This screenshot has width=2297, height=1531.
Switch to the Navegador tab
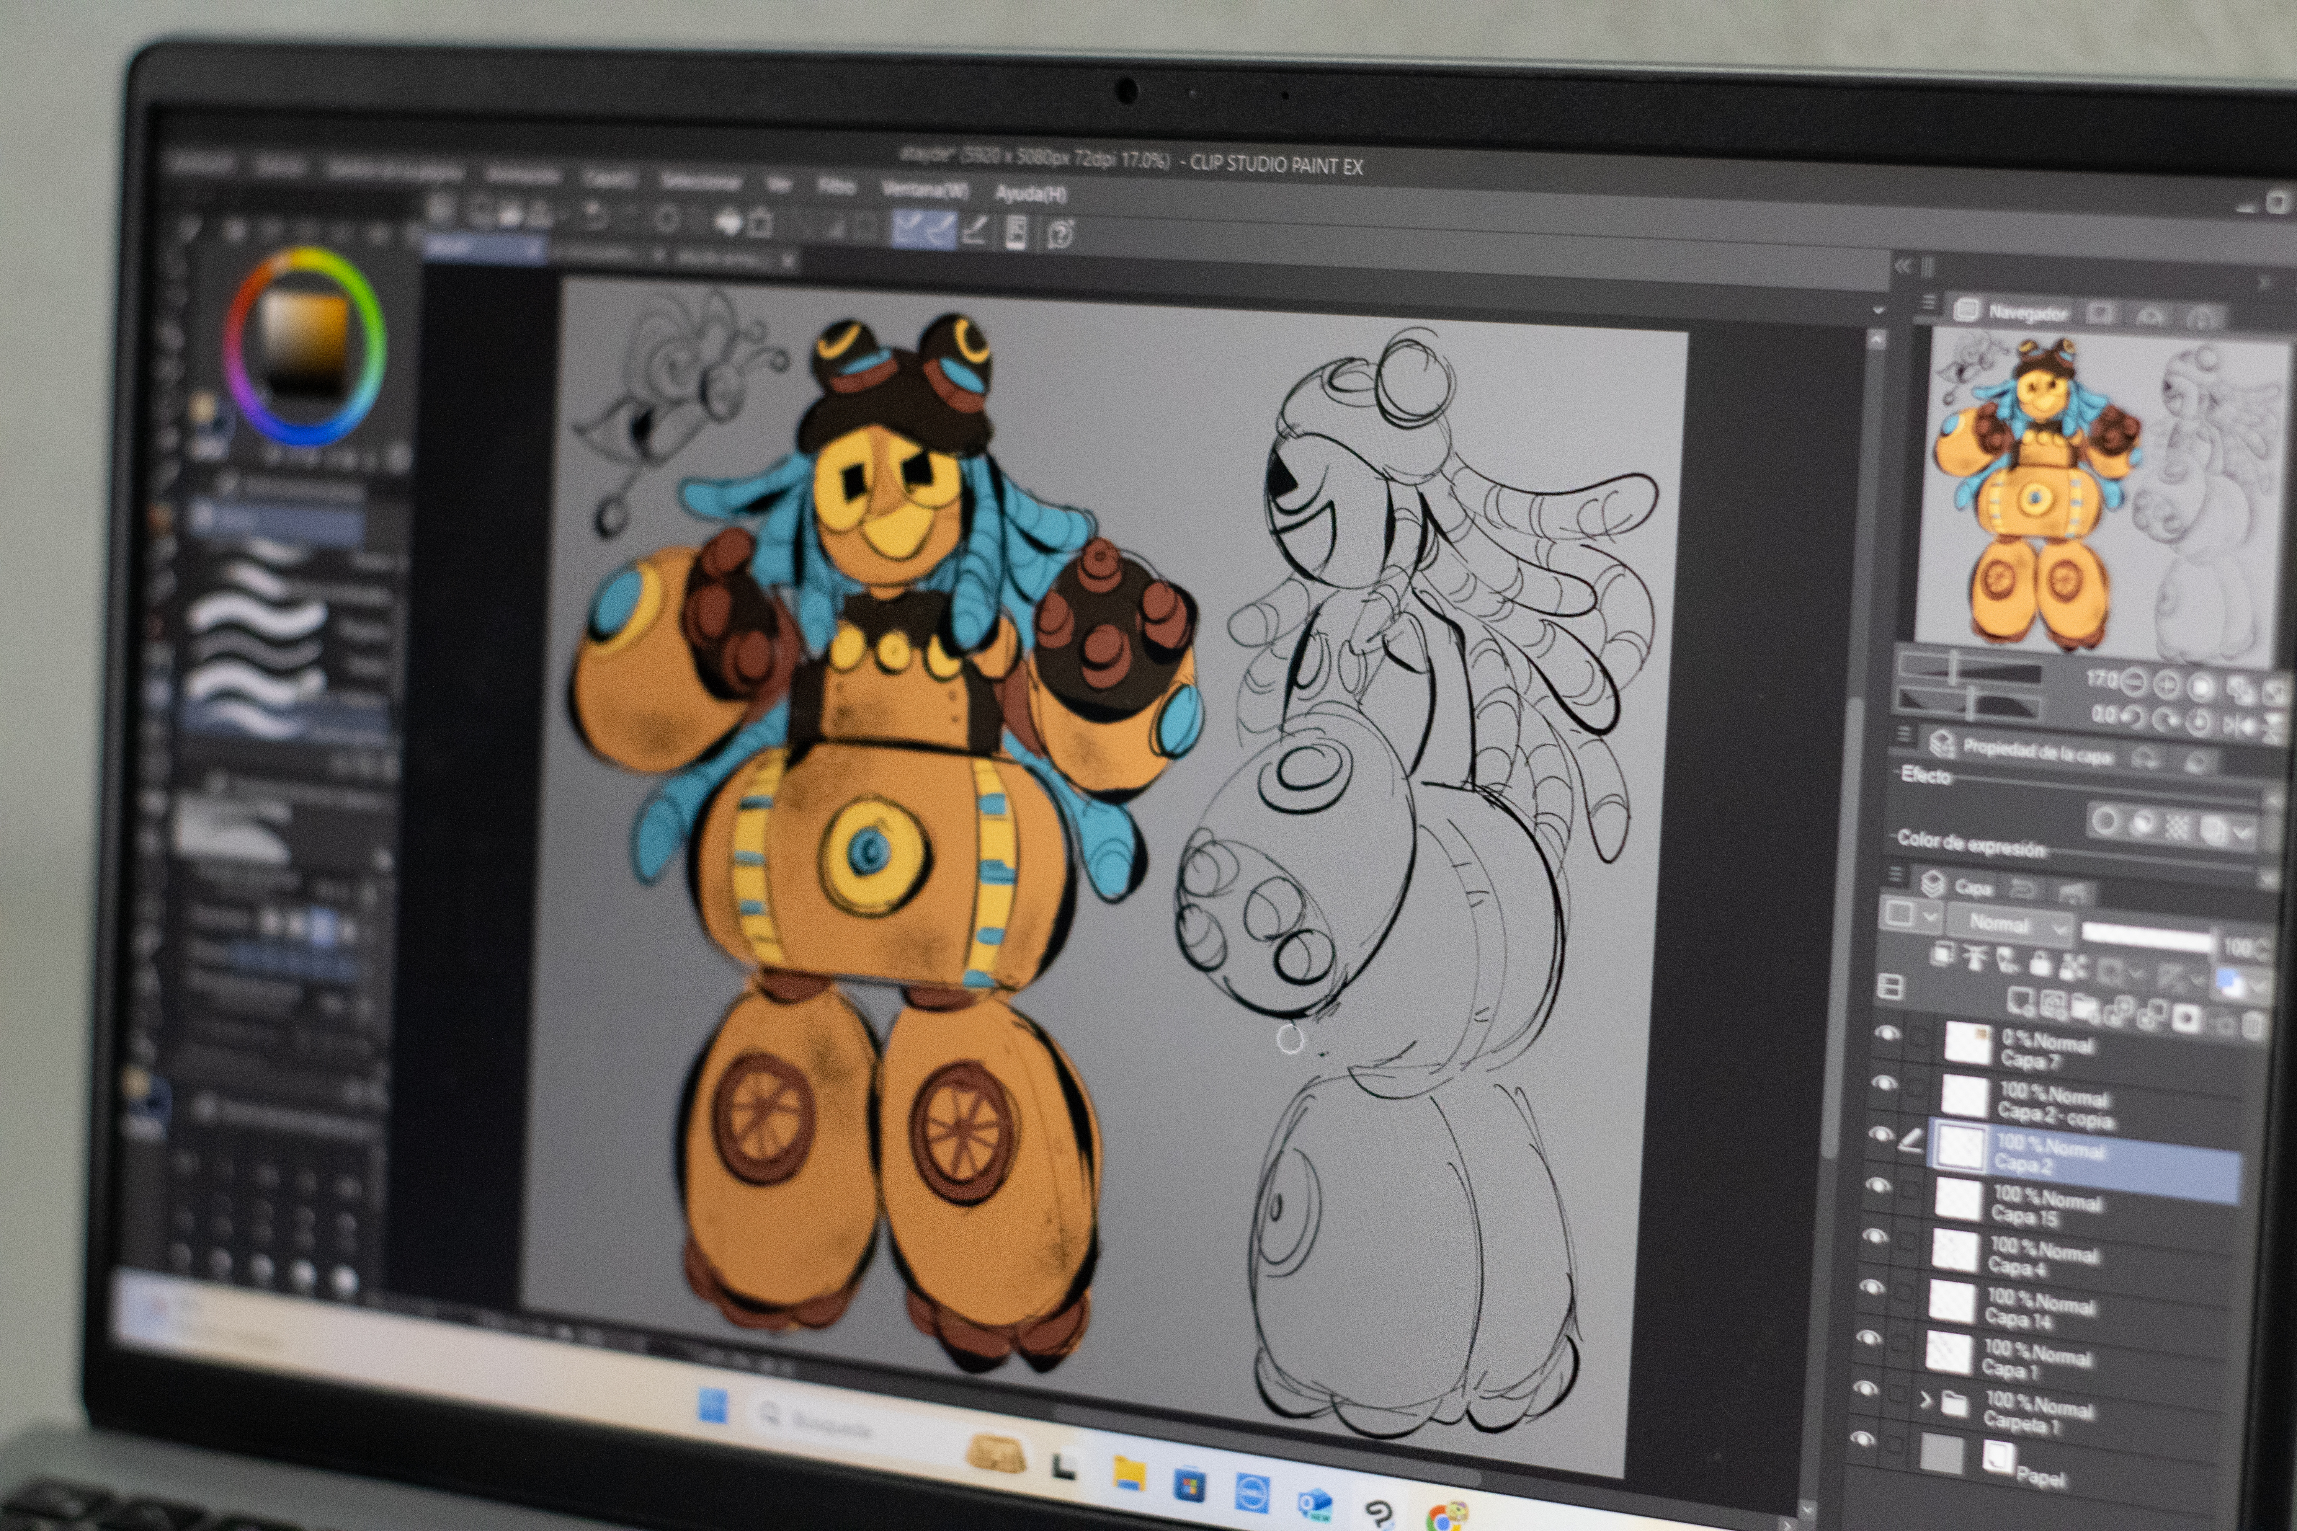[2012, 312]
